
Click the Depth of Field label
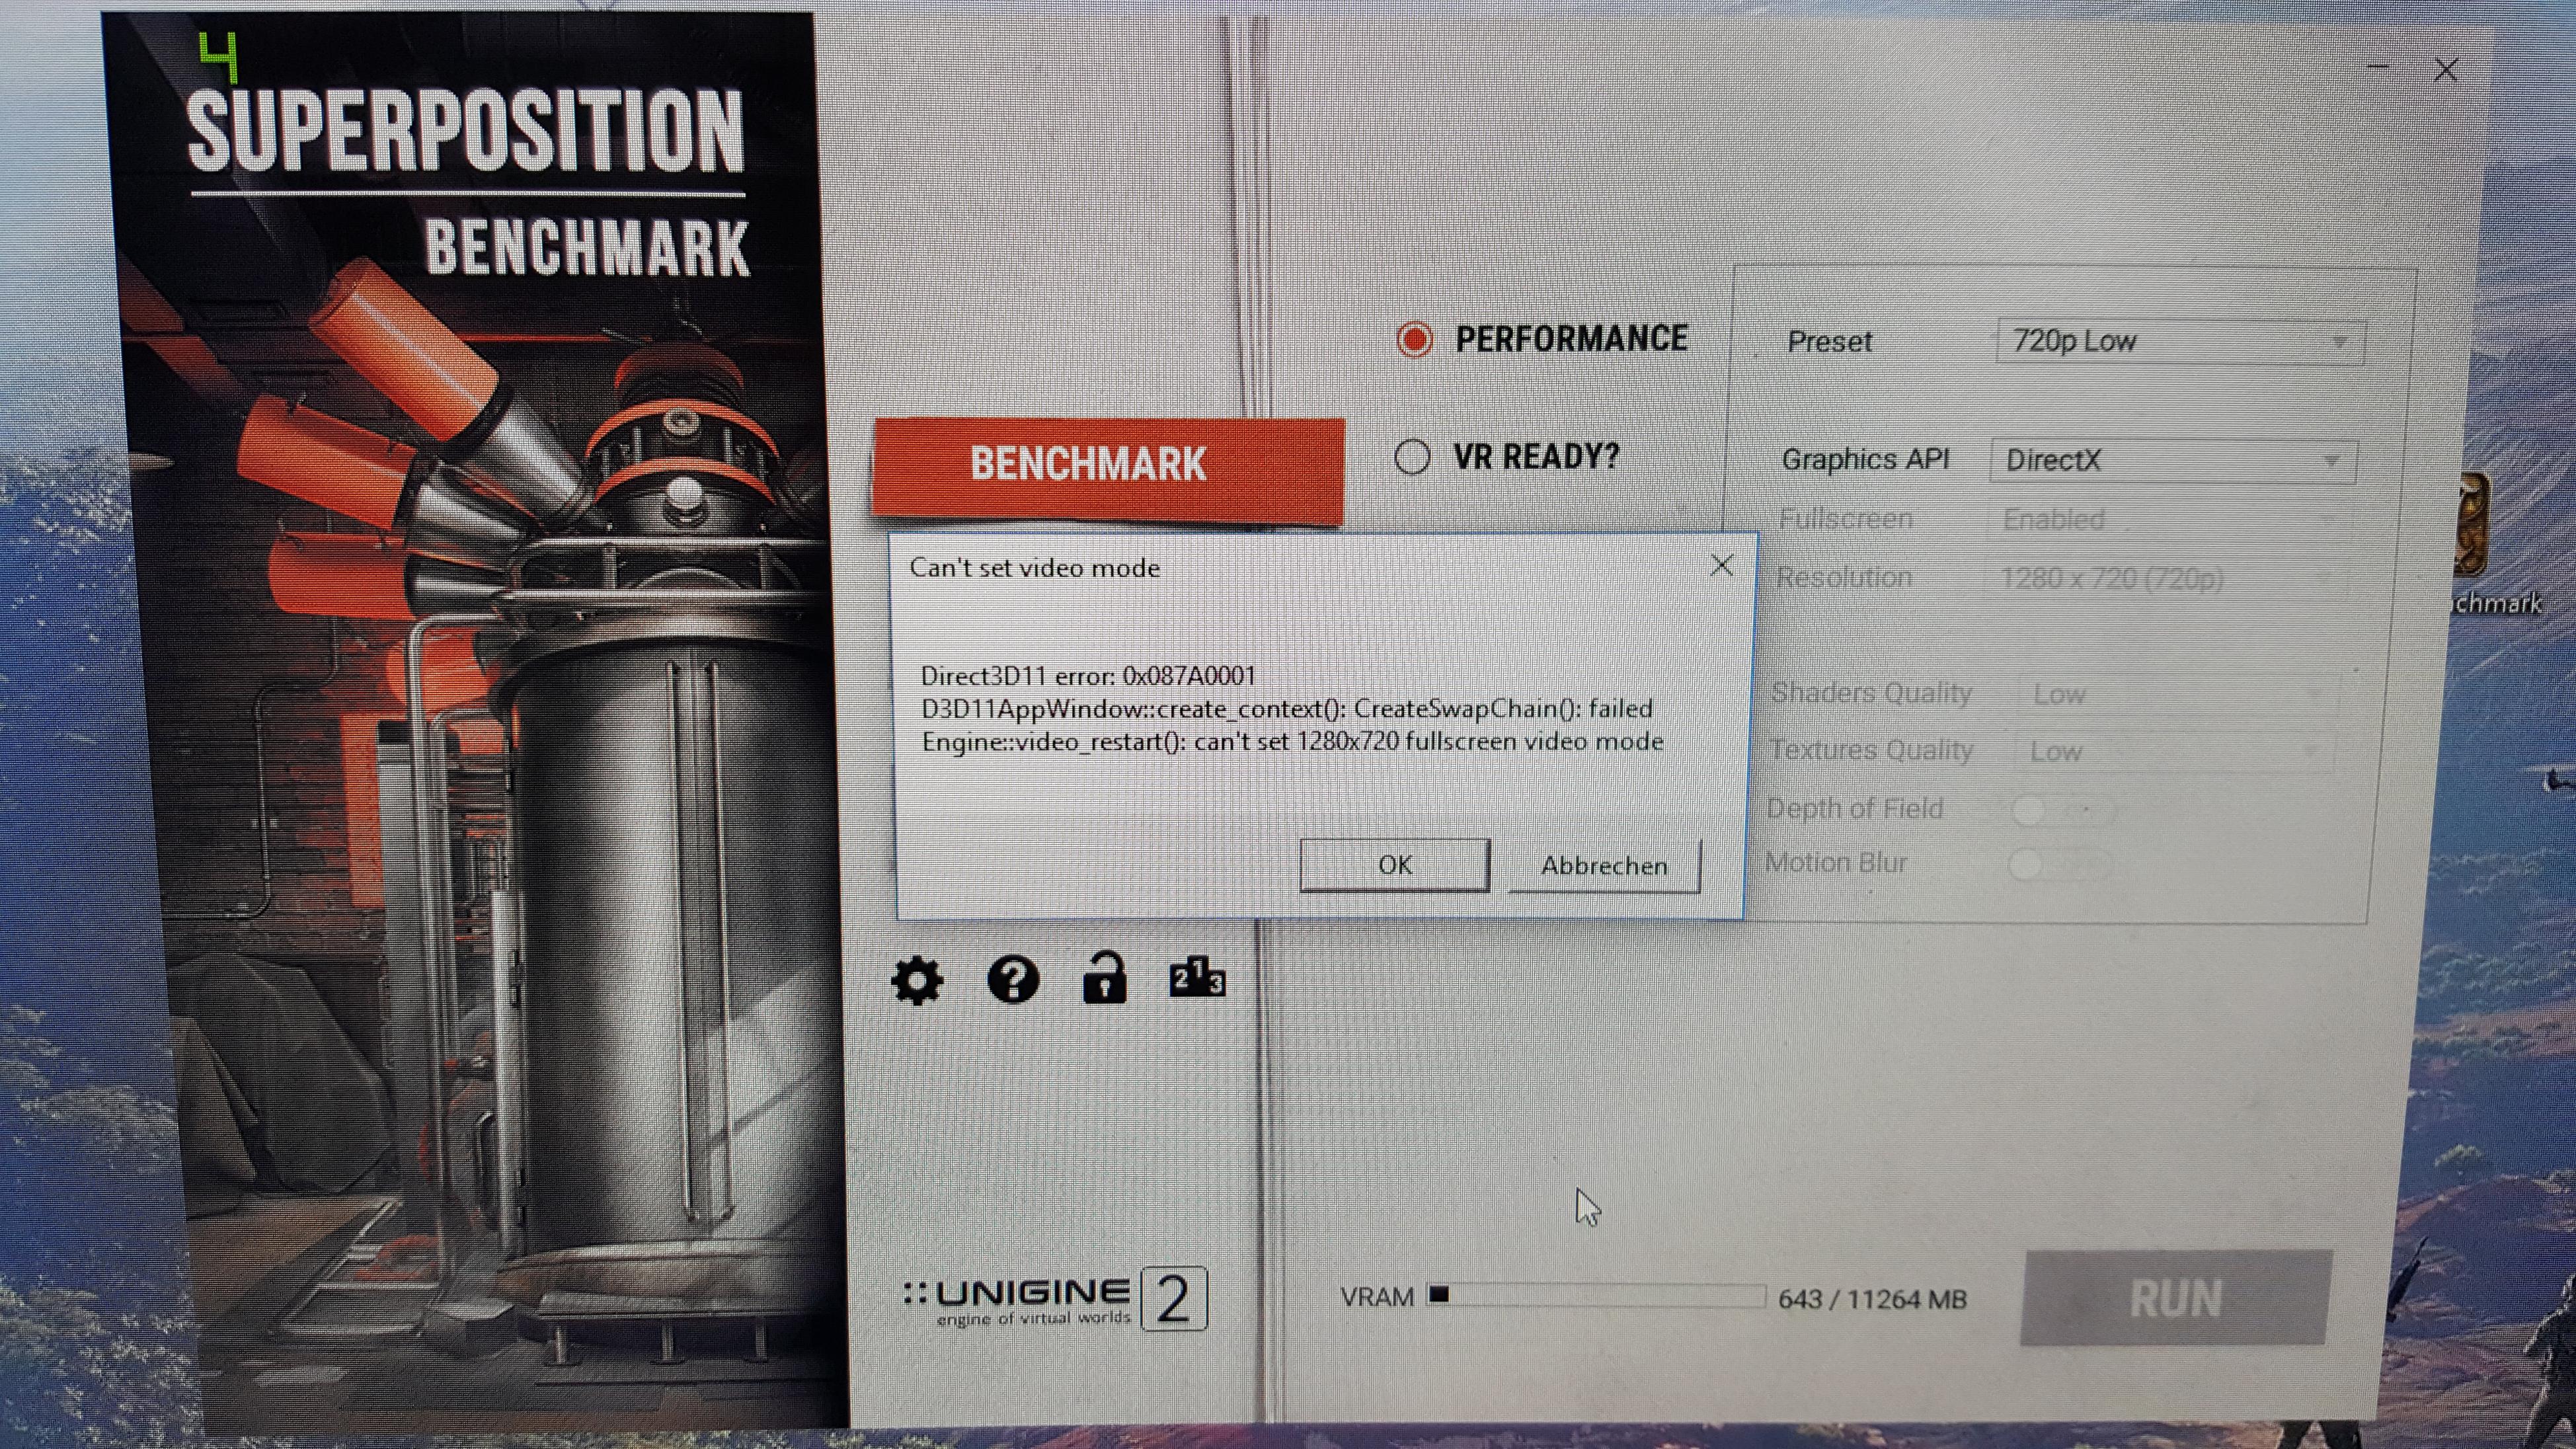[x=1854, y=809]
